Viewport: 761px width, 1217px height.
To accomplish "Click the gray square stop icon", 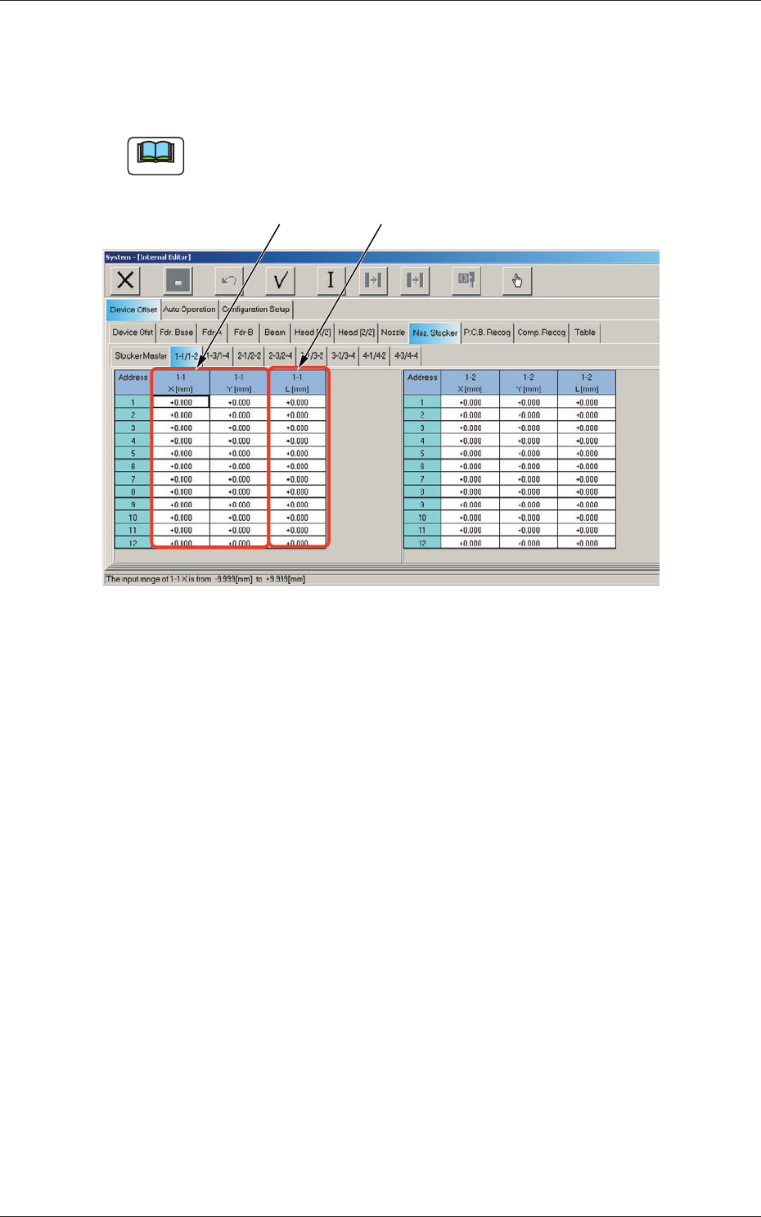I will (x=178, y=280).
